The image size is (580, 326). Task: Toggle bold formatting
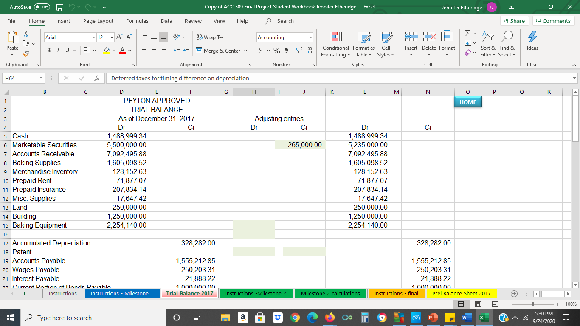click(48, 50)
